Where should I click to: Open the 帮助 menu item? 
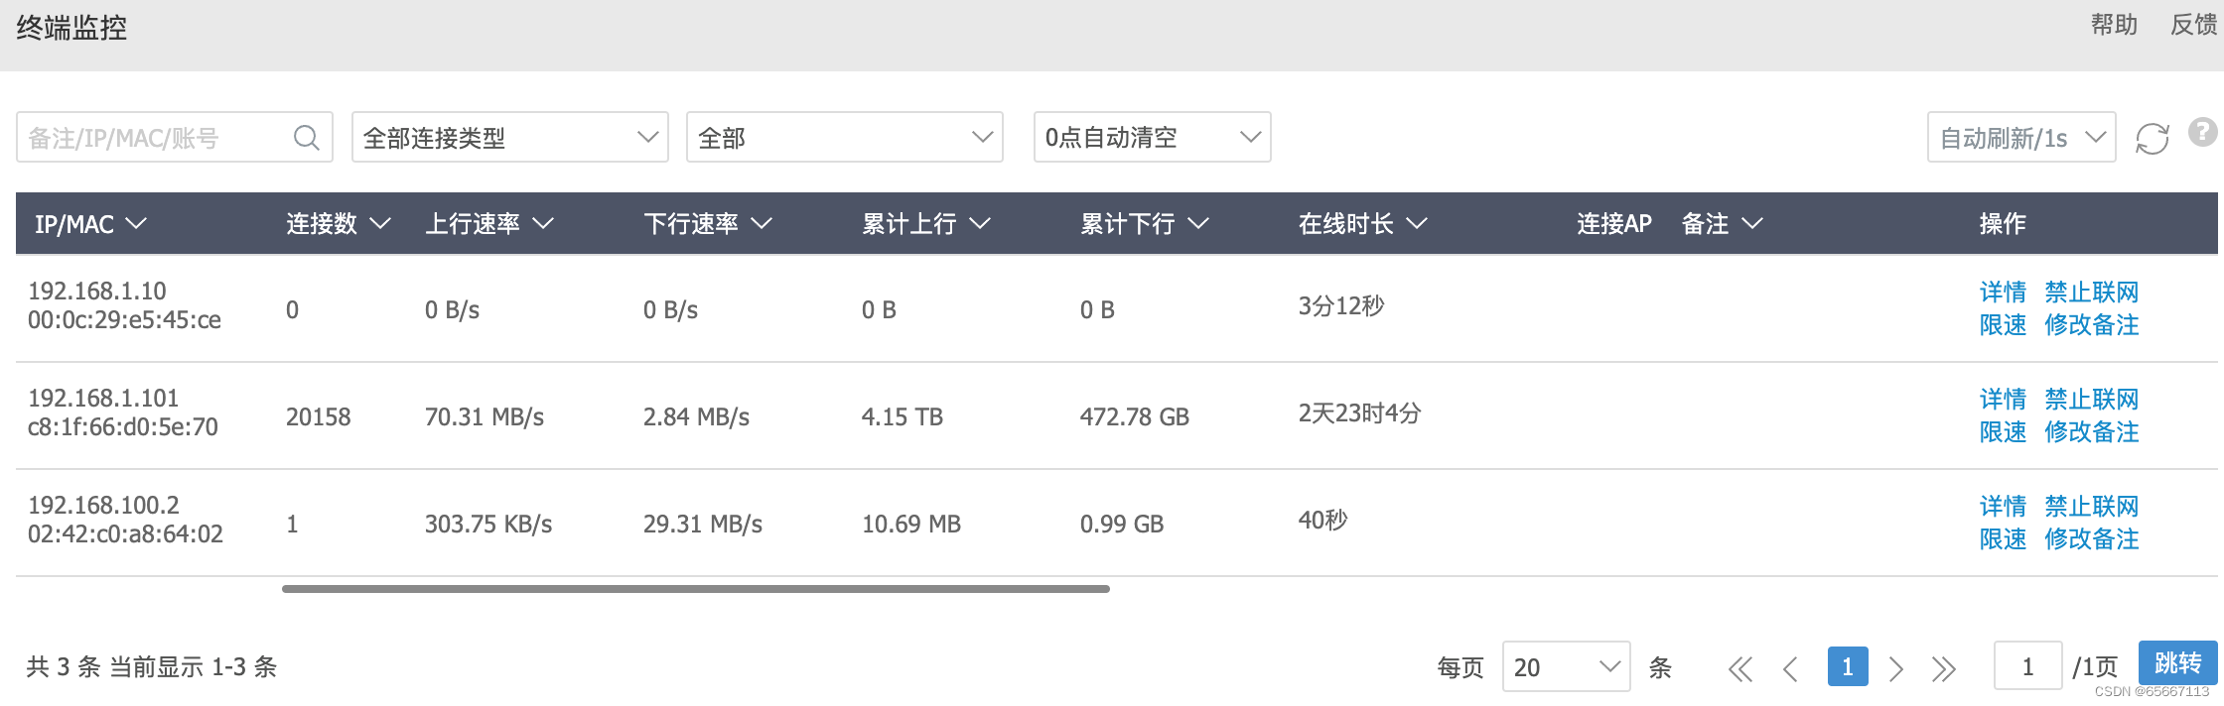2114,25
